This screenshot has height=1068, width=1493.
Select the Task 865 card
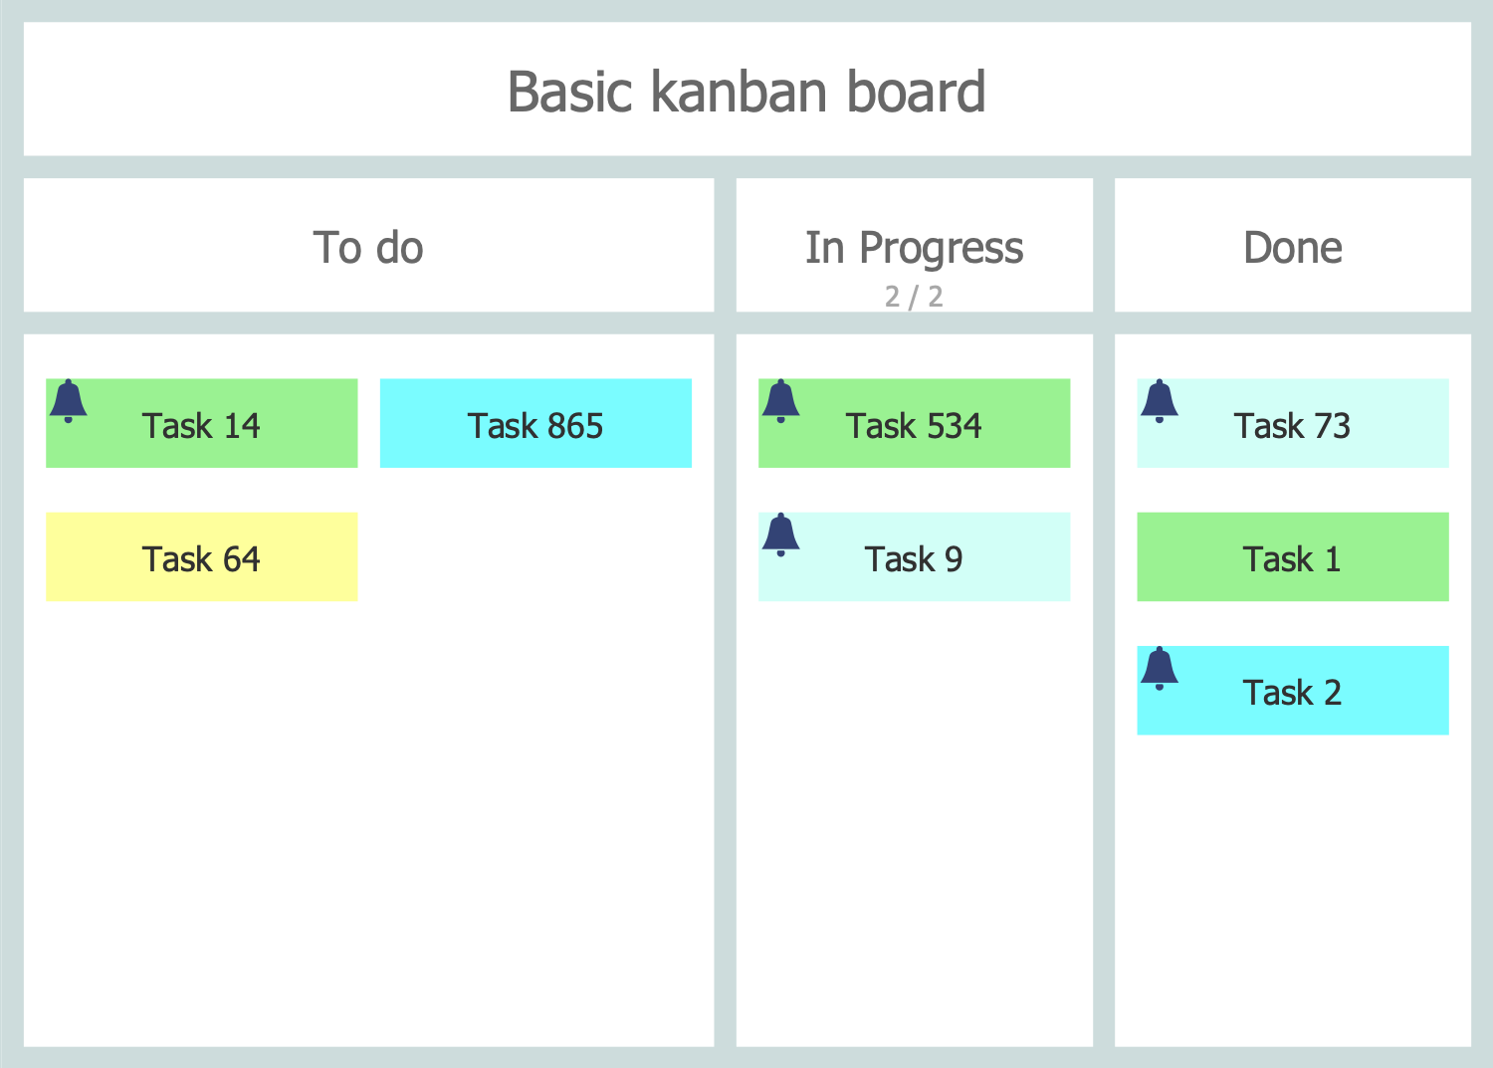coord(535,424)
